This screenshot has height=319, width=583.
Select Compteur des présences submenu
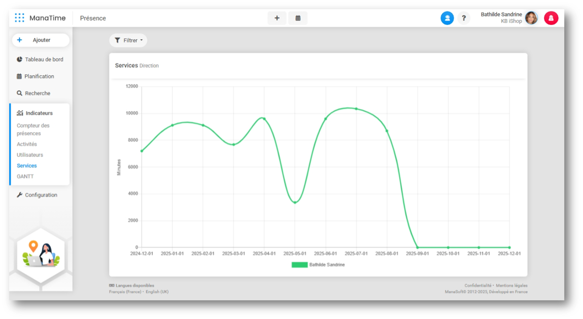pos(33,129)
